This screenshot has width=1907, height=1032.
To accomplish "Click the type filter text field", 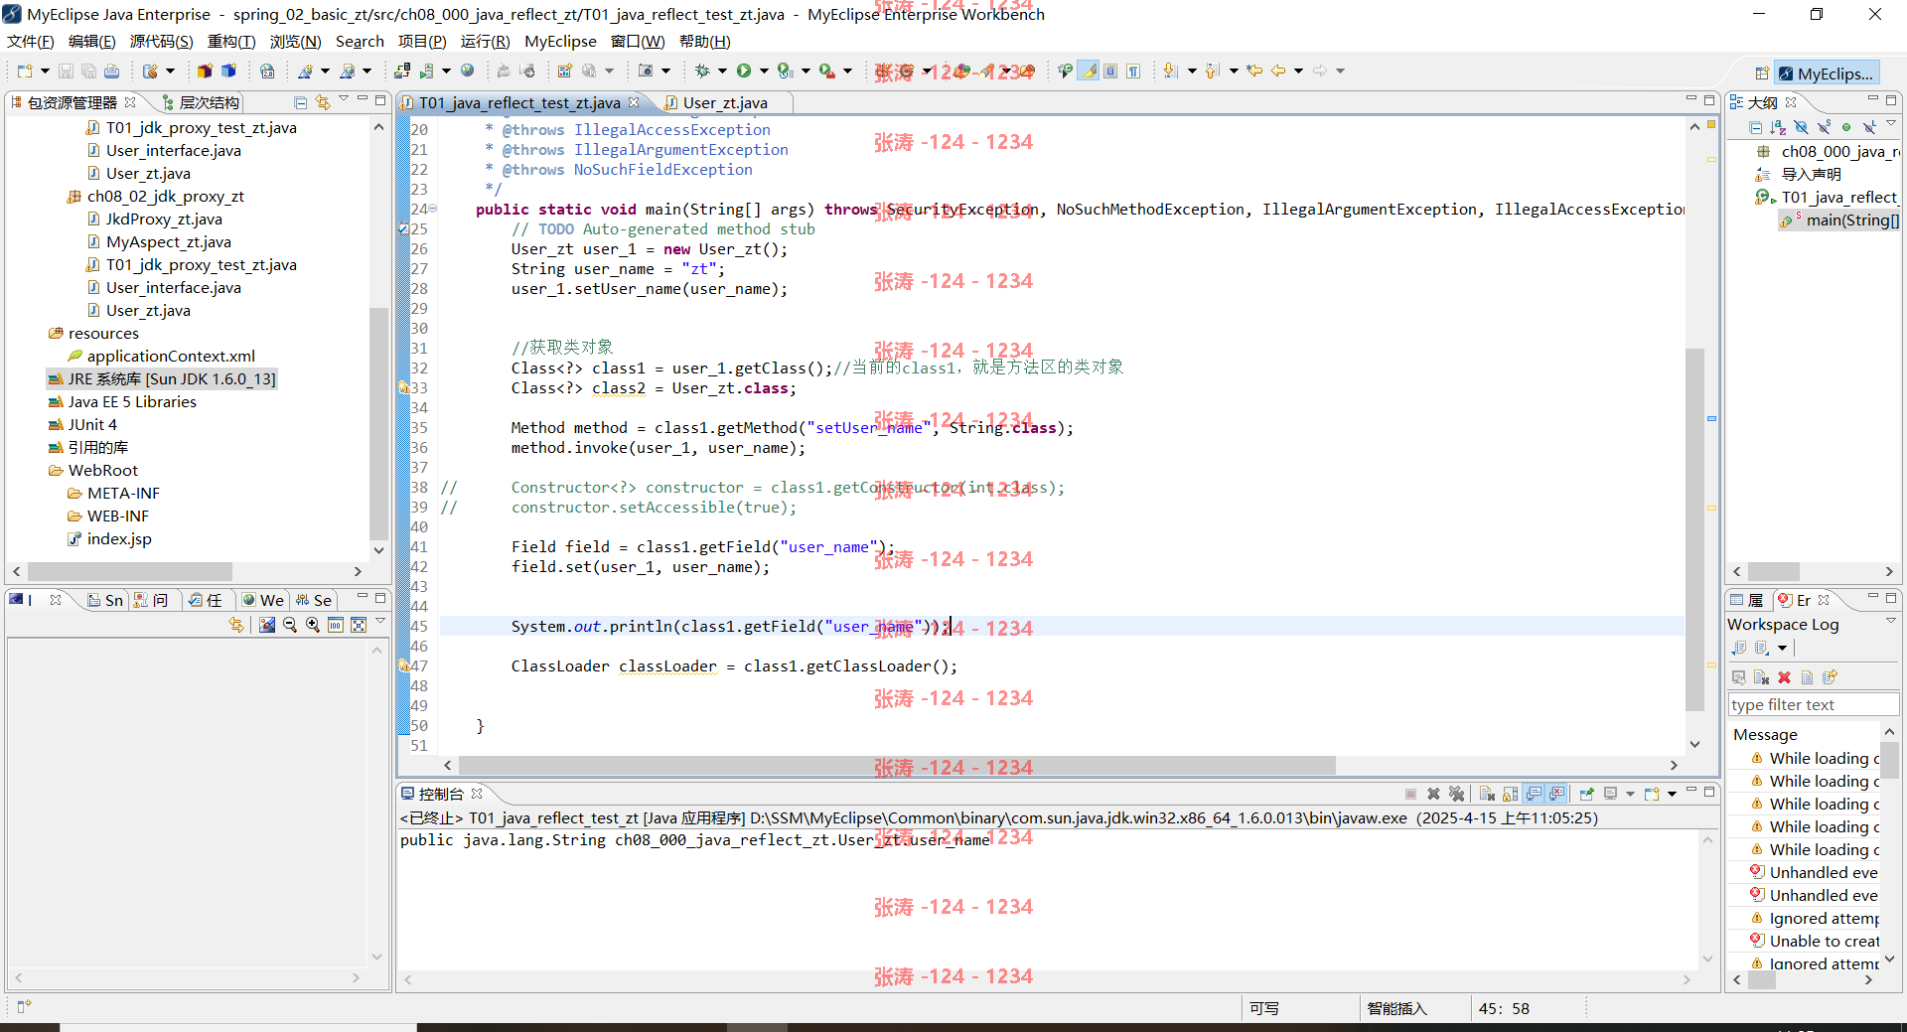I will [x=1813, y=704].
